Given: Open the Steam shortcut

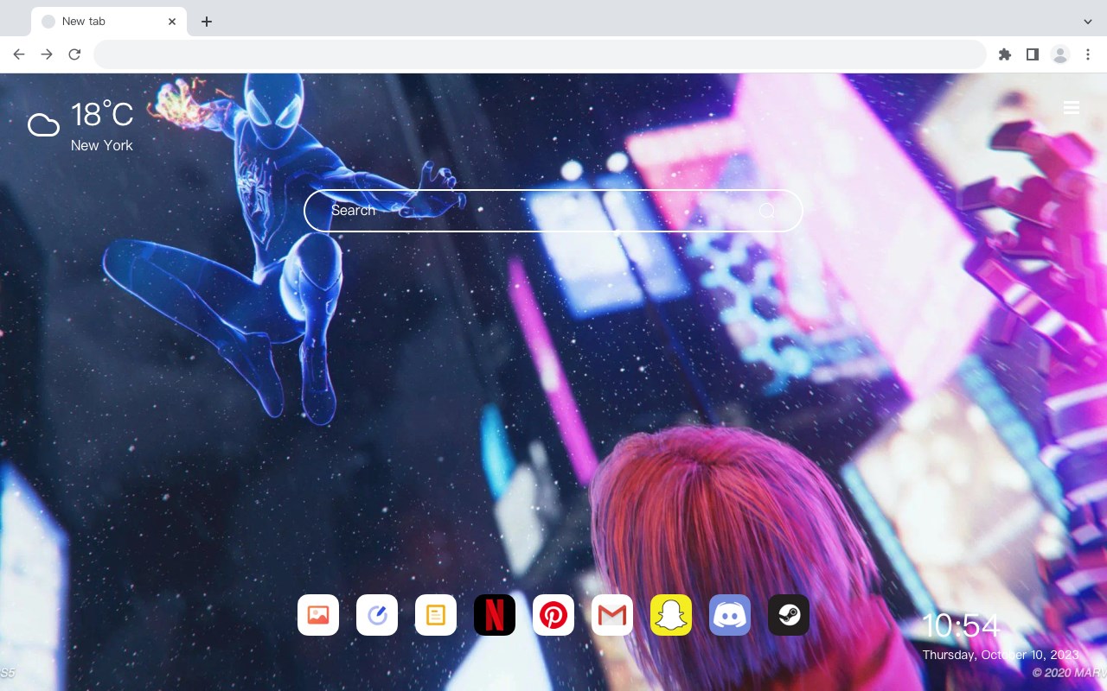Looking at the screenshot, I should pos(789,615).
